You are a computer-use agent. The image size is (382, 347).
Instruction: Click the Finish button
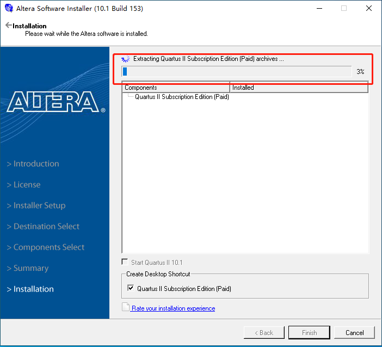(x=309, y=333)
